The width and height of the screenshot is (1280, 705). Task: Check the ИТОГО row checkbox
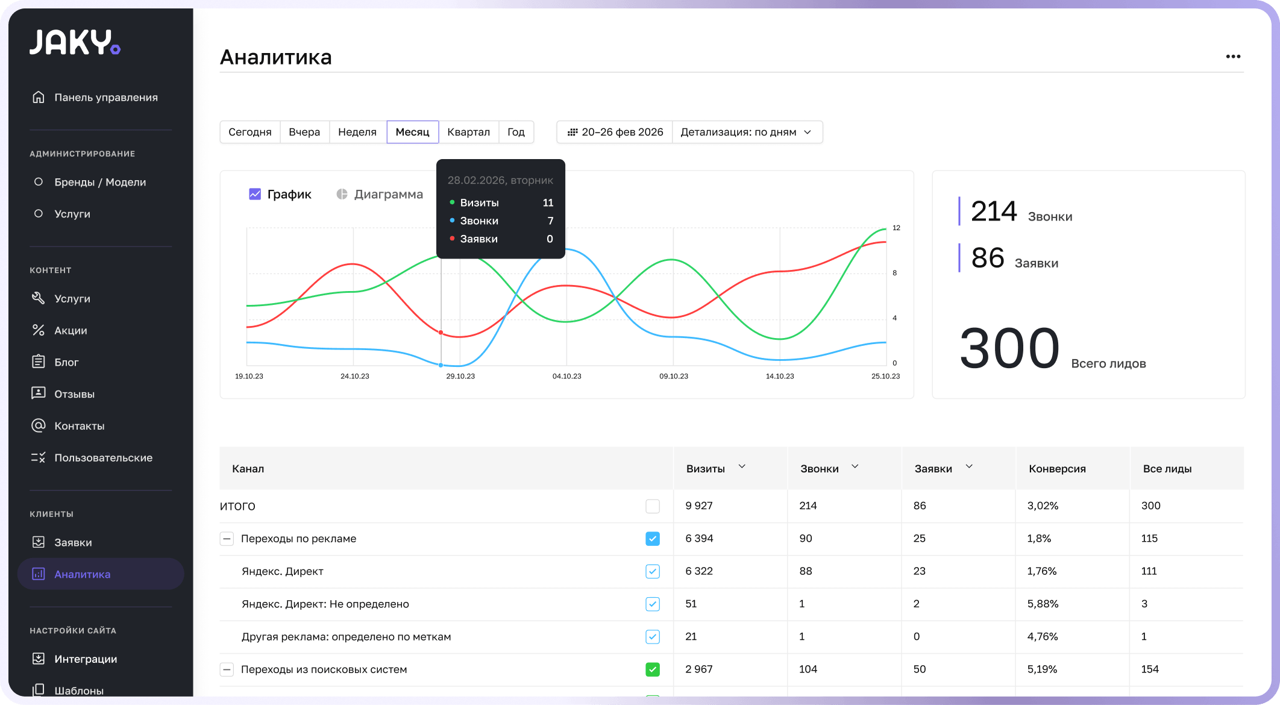653,506
